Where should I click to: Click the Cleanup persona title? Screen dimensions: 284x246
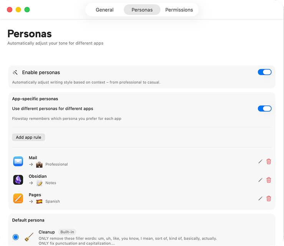pos(46,232)
